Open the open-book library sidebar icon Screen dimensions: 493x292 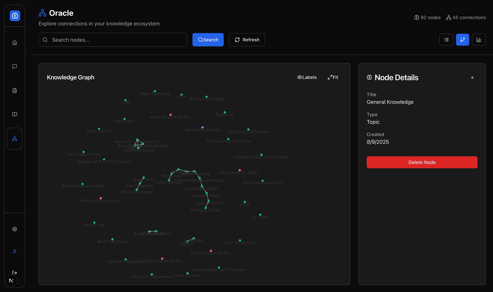15,114
